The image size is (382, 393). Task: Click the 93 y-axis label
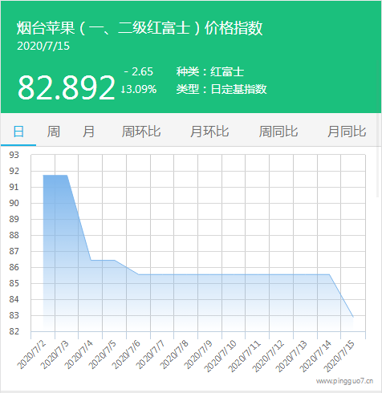click(14, 155)
